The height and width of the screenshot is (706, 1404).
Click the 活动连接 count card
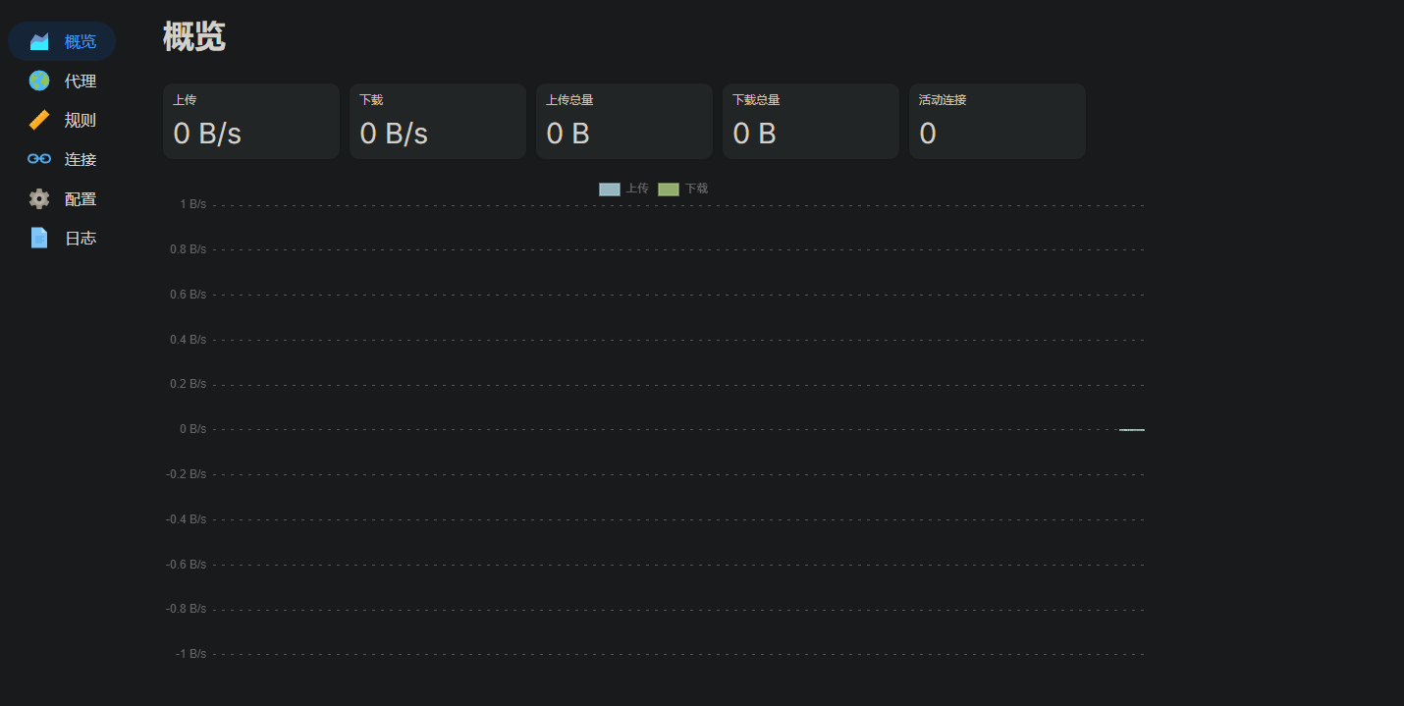point(998,121)
